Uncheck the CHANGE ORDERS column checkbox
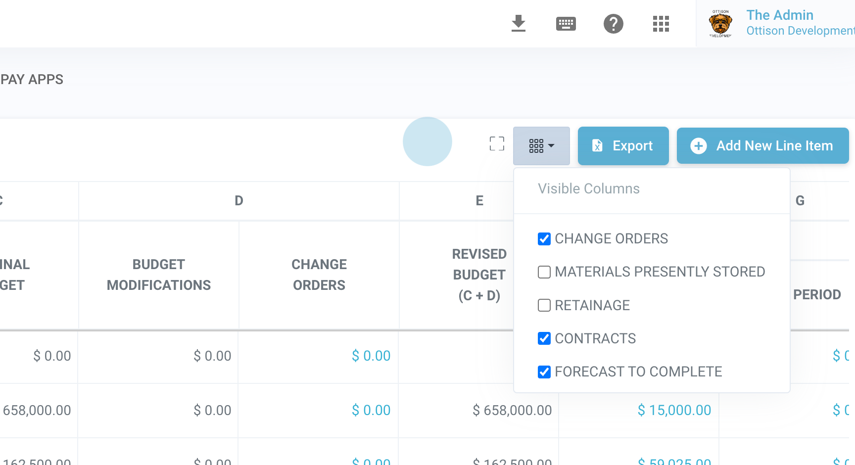 pos(544,239)
